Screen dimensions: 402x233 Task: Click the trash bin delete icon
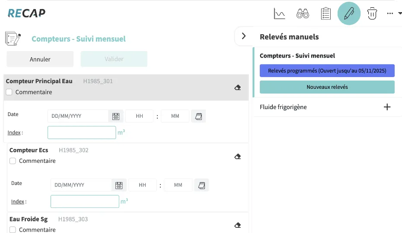tap(372, 14)
